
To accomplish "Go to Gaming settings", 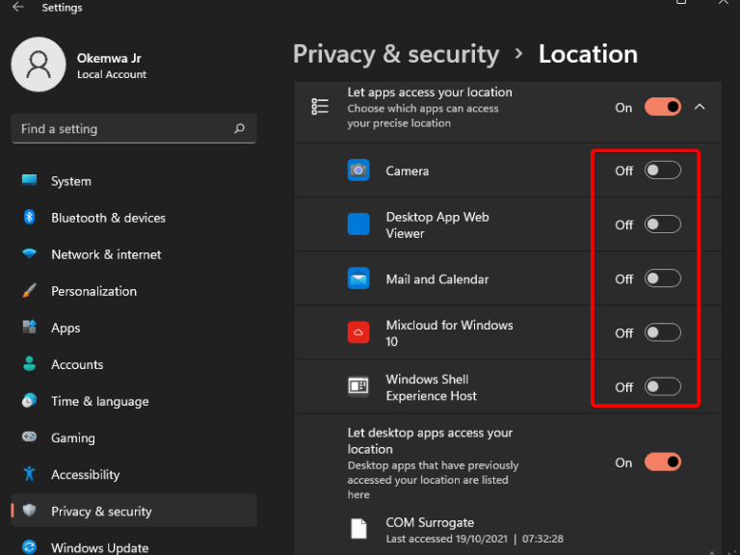I will (x=134, y=437).
